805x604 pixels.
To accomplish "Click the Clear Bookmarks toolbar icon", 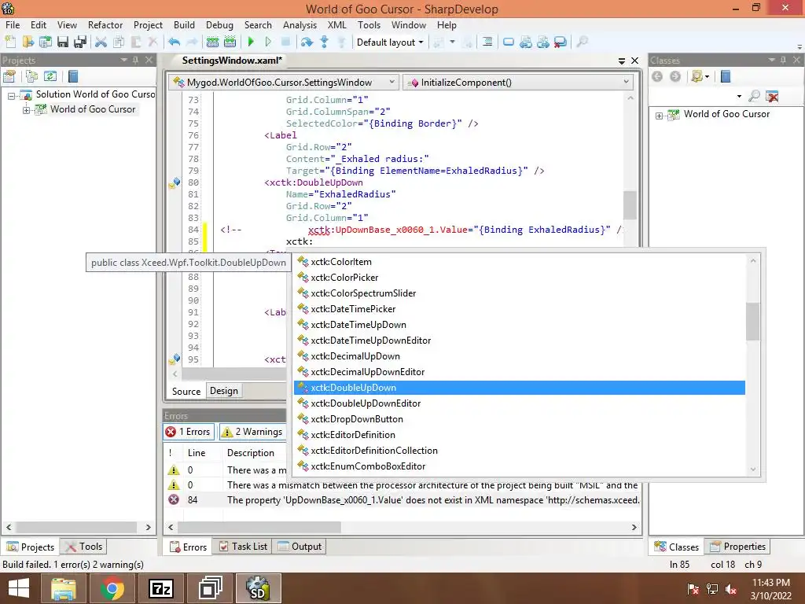I will pyautogui.click(x=561, y=42).
